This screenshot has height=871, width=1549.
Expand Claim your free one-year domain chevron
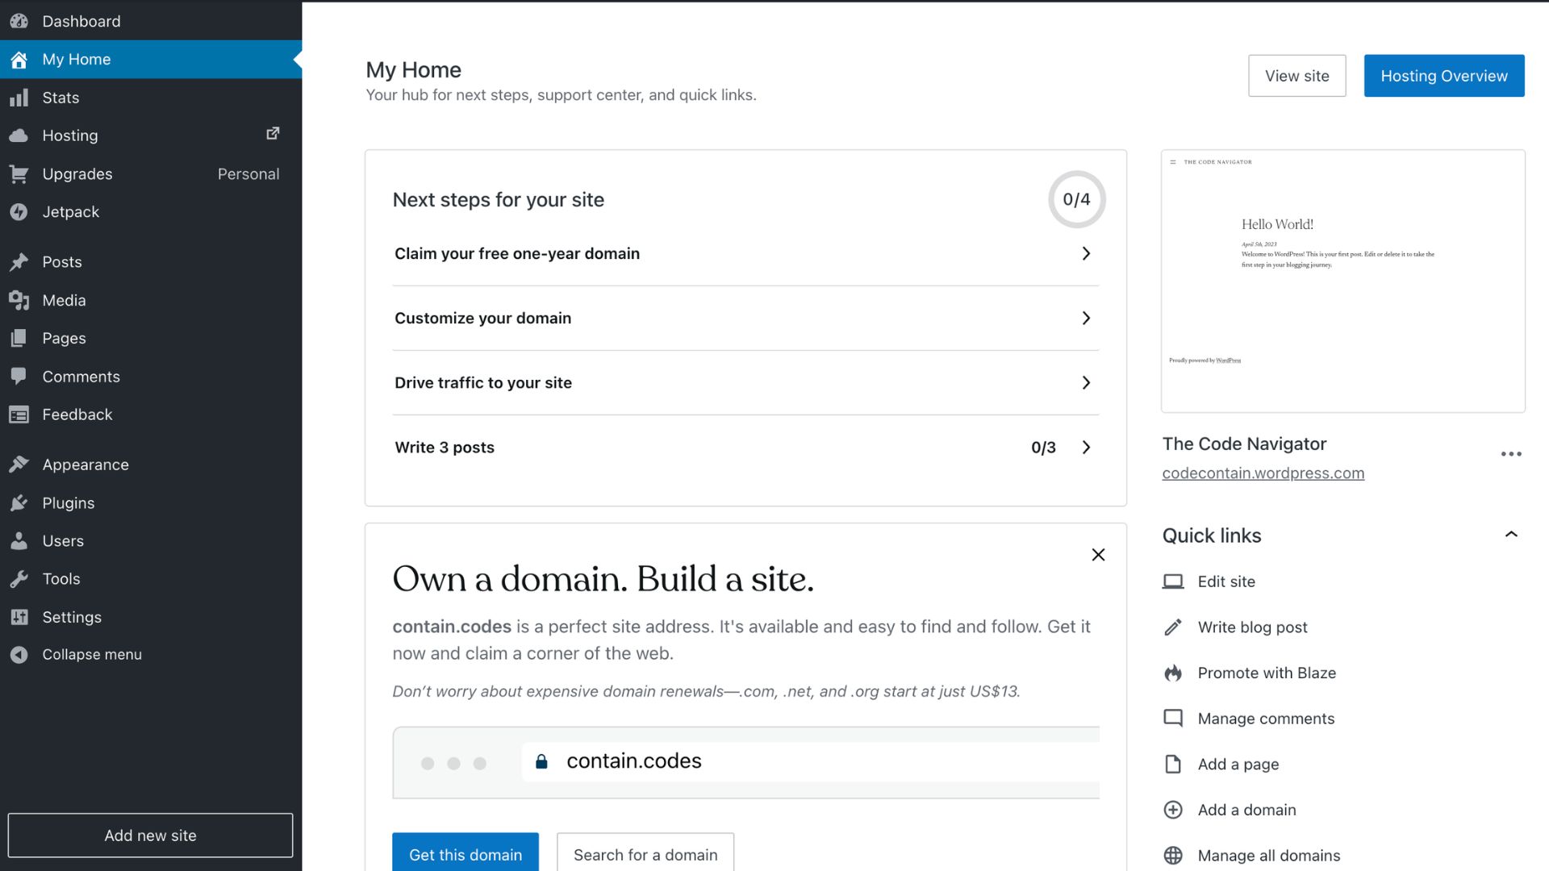1086,254
